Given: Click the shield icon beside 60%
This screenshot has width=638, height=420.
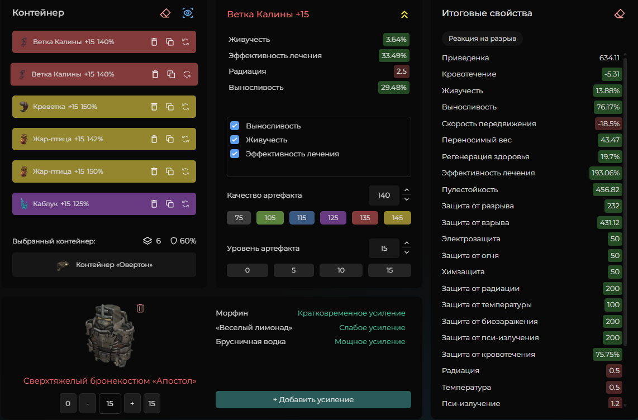Looking at the screenshot, I should tap(173, 241).
